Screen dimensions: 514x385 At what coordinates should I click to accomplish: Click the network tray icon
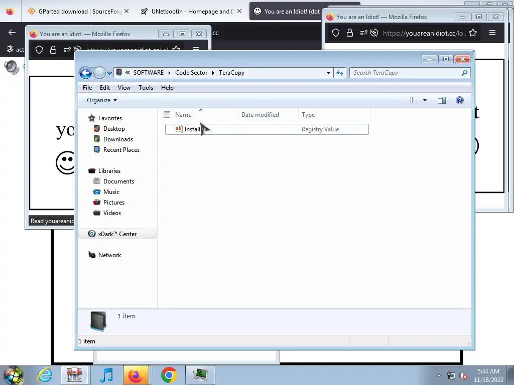(x=451, y=376)
